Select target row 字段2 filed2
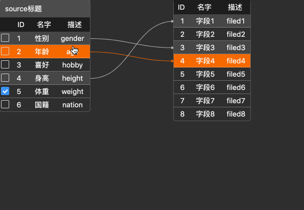This screenshot has width=304, height=210. point(212,34)
